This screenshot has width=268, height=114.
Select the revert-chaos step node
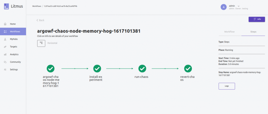point(188,68)
